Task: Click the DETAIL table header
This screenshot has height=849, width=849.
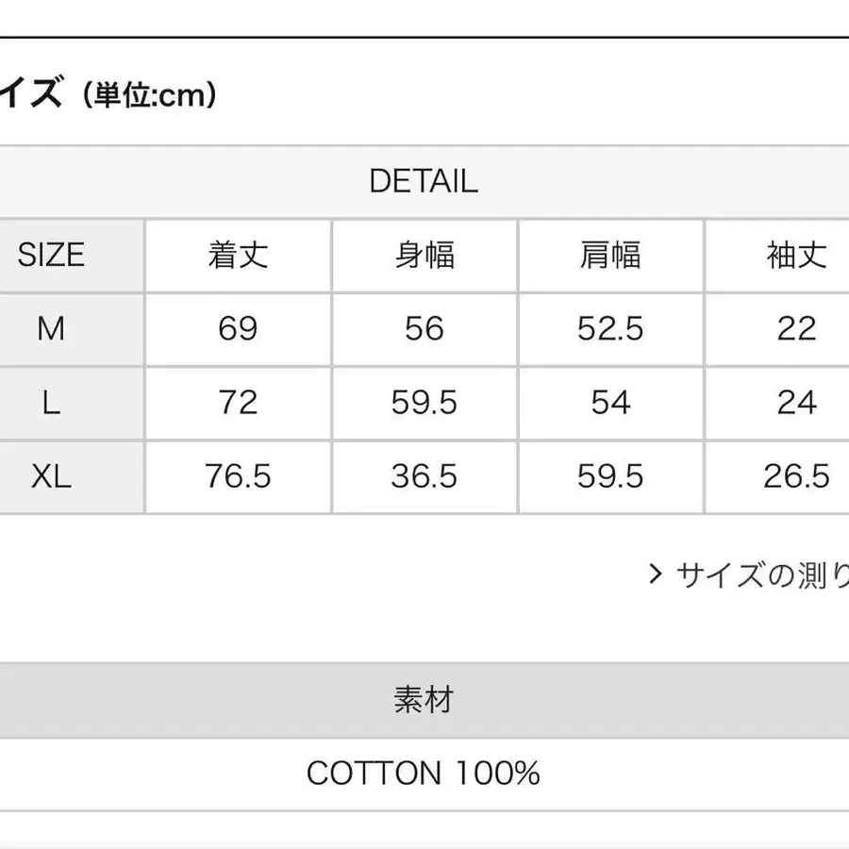Action: pyautogui.click(x=424, y=181)
